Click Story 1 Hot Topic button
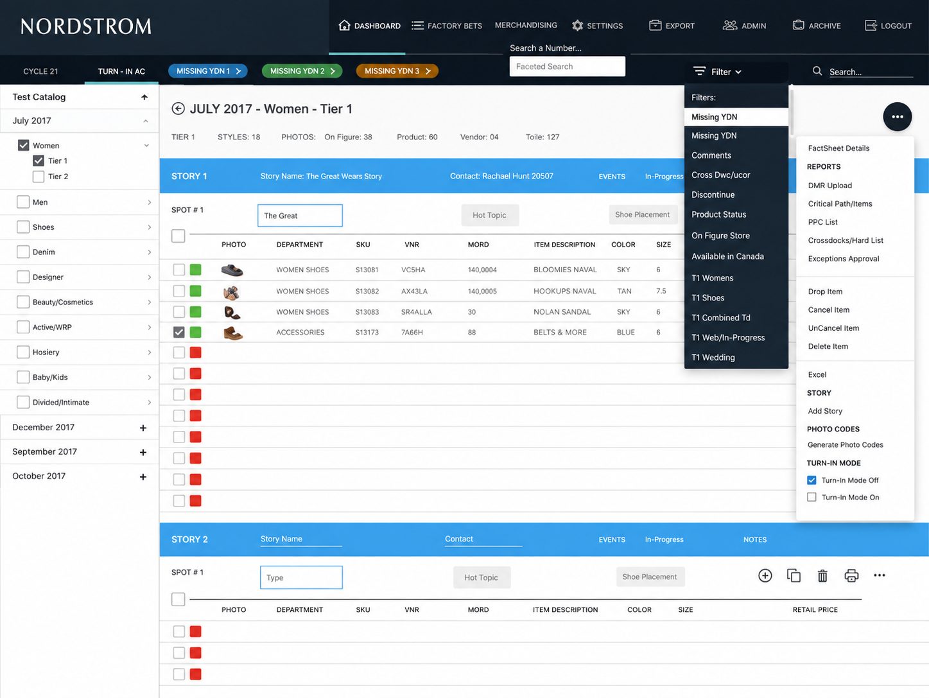Screen dimensions: 929x698 tap(489, 215)
